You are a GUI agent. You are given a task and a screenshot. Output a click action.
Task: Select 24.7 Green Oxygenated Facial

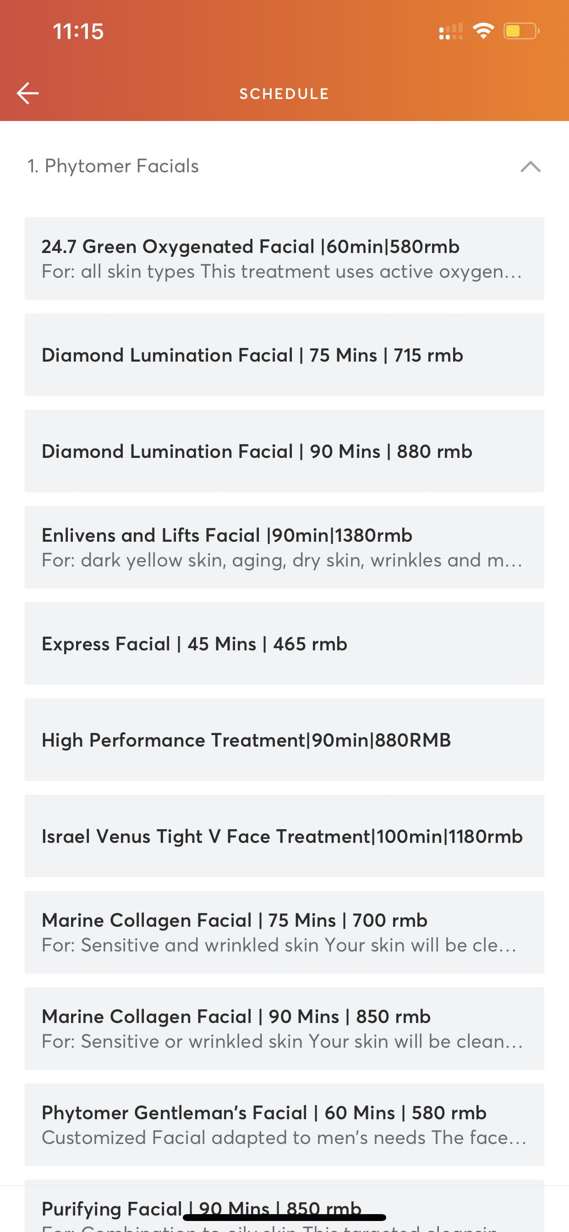[284, 258]
